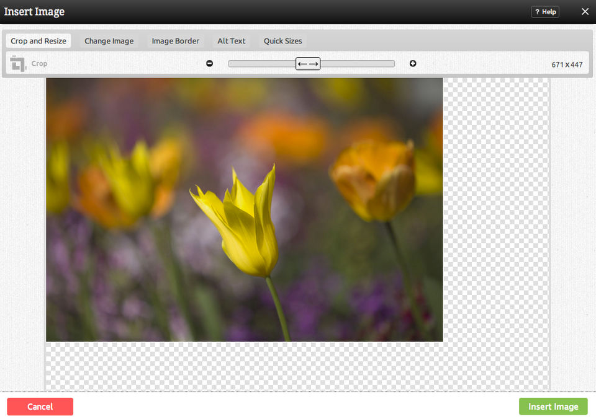Click the Crop text label
This screenshot has height=419, width=596.
[39, 64]
